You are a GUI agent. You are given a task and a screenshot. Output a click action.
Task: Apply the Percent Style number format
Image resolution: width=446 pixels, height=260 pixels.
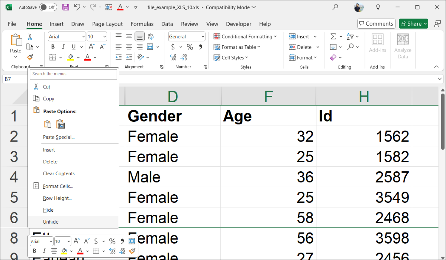[x=190, y=47]
